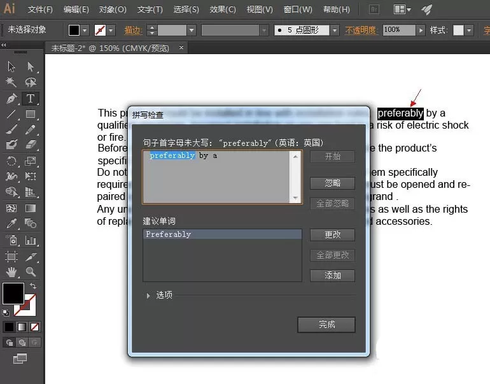This screenshot has width=490, height=384.
Task: Select the Slice tool
Action: pos(31,257)
